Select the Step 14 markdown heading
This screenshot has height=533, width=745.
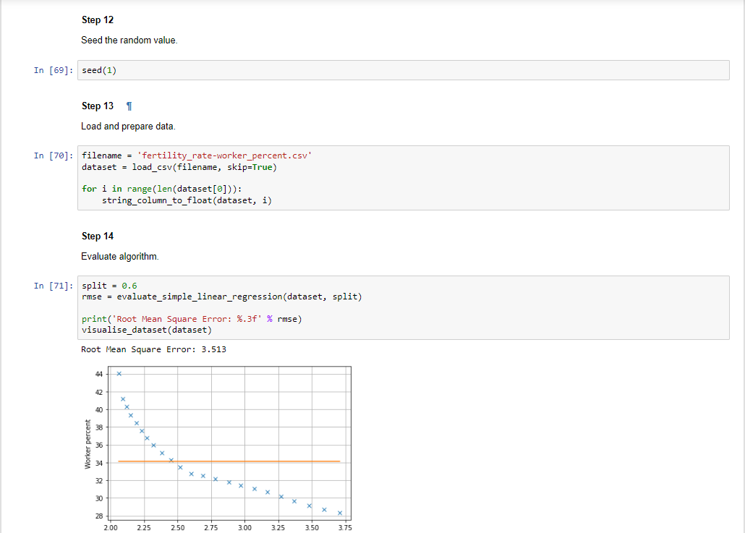[x=97, y=236]
